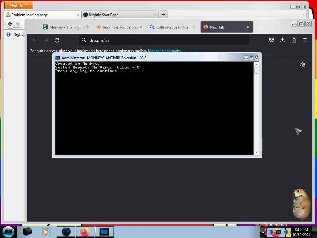Switch to the Monkey - Thank you tab

66,27
